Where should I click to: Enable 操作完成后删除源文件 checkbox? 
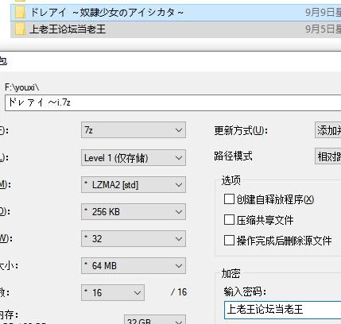pyautogui.click(x=229, y=241)
